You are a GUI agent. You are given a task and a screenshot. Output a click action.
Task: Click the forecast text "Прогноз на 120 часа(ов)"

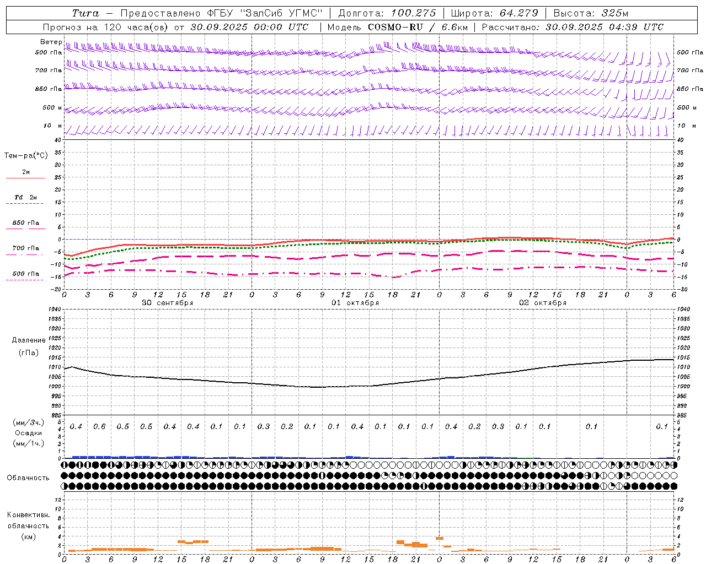pos(105,27)
